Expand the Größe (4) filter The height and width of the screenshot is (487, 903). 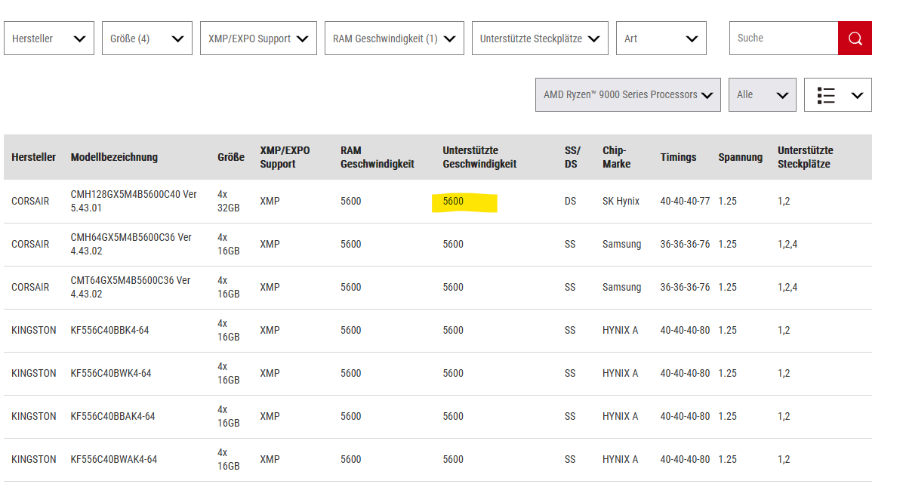(x=146, y=39)
